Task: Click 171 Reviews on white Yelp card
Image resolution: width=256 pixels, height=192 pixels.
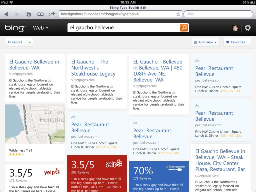Action: point(18,181)
